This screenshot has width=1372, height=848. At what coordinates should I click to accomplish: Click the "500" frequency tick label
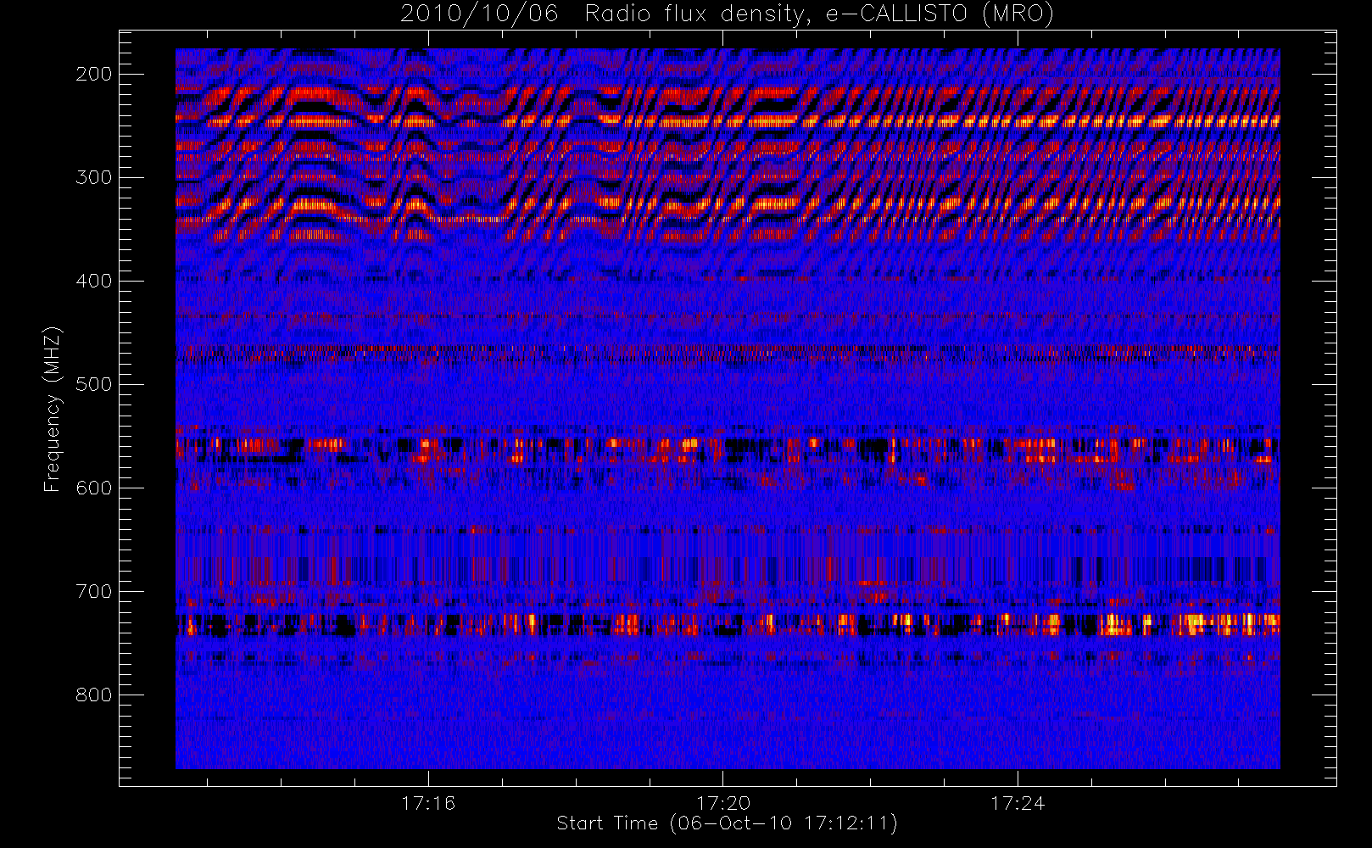click(94, 384)
